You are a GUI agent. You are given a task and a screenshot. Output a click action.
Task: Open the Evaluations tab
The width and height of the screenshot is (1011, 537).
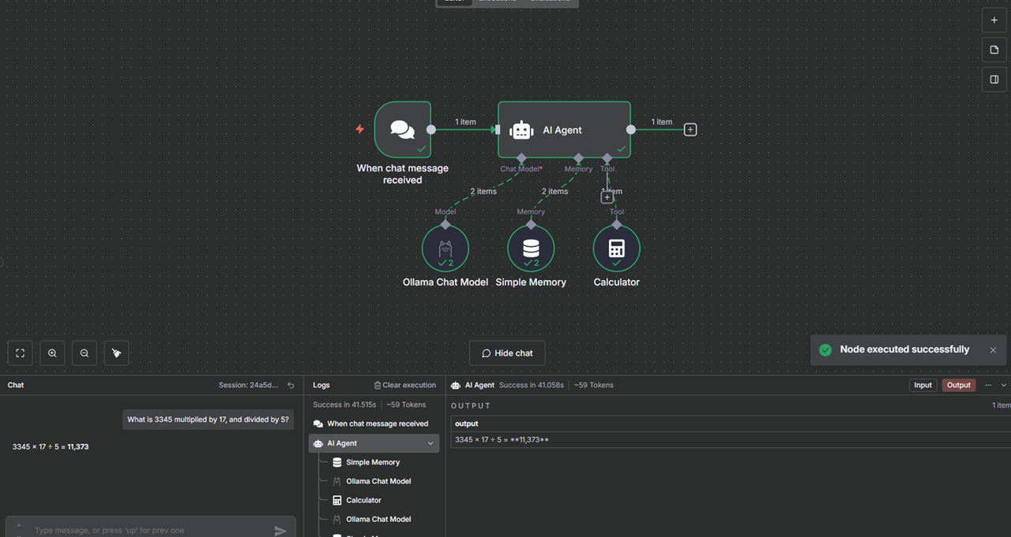coord(551,2)
